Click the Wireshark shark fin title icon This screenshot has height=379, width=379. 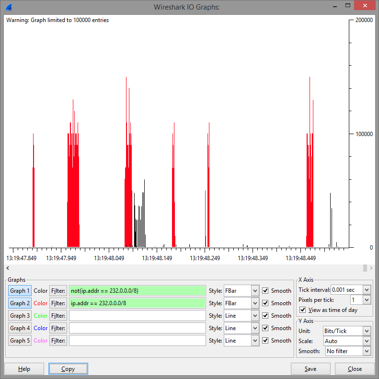tap(9, 7)
